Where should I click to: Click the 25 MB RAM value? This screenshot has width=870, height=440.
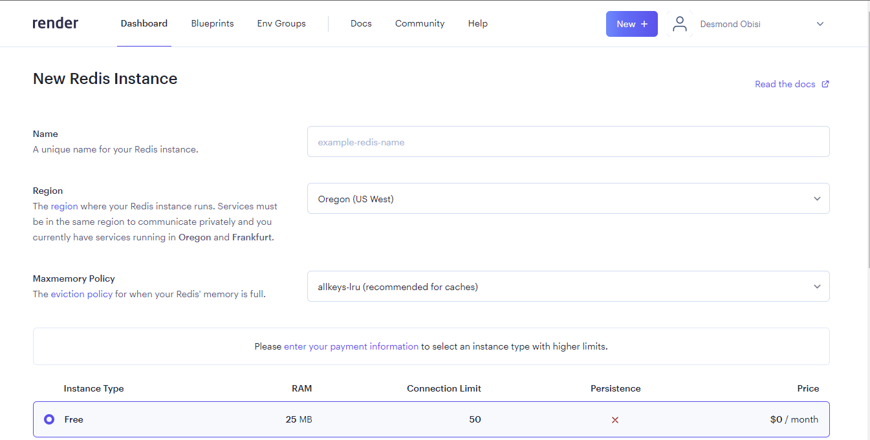[x=299, y=419]
